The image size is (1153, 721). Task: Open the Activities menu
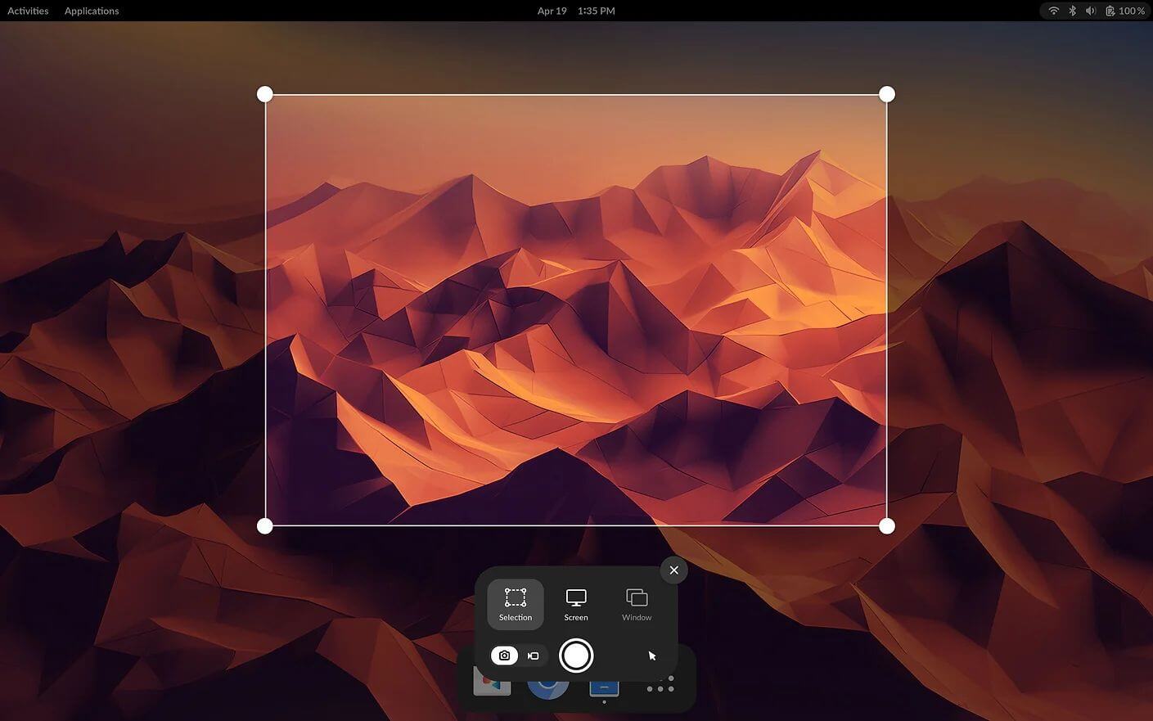27,11
